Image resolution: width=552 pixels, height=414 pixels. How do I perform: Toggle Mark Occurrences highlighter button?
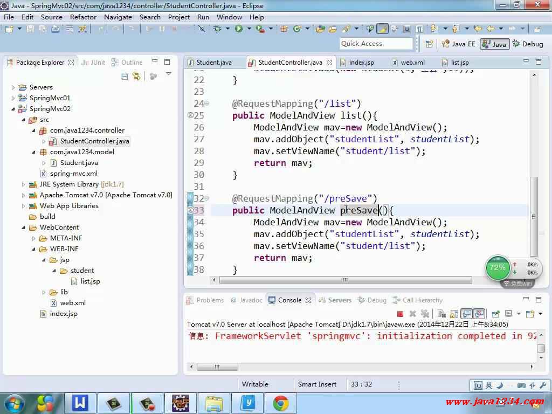382,29
